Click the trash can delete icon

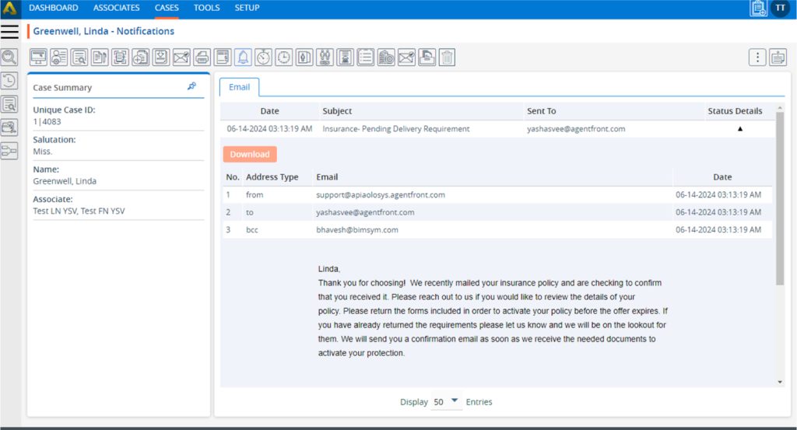tap(447, 57)
